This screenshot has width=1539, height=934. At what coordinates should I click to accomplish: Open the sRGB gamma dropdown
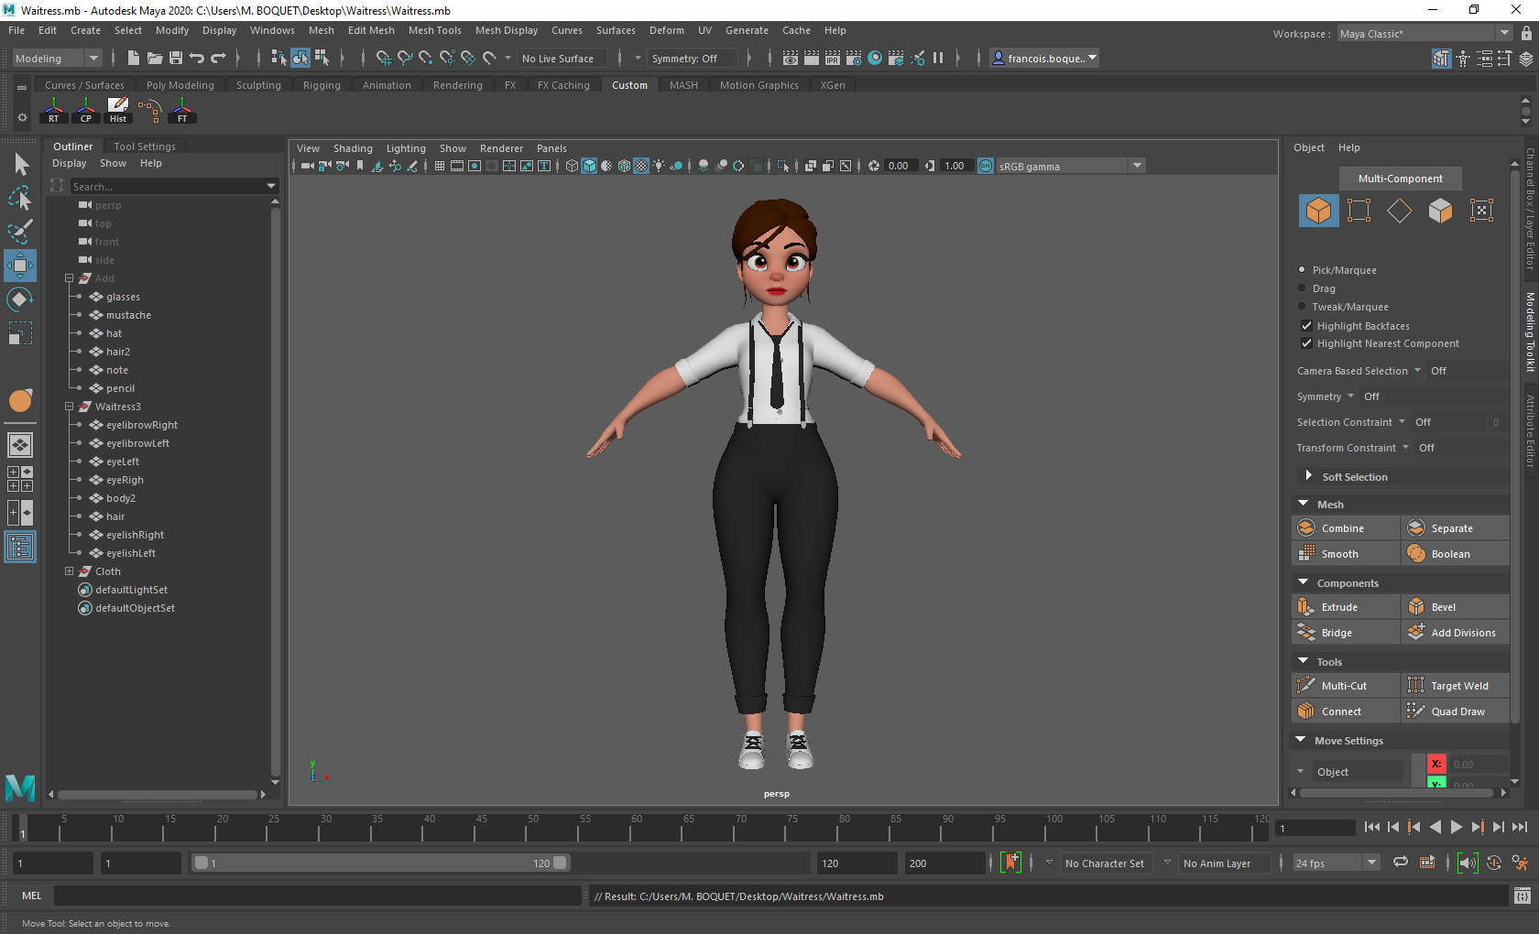coord(1137,166)
